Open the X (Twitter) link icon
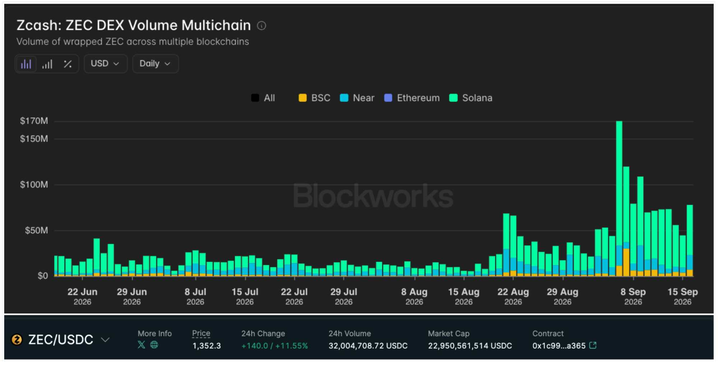Viewport: 718px width, 366px height. pyautogui.click(x=142, y=345)
